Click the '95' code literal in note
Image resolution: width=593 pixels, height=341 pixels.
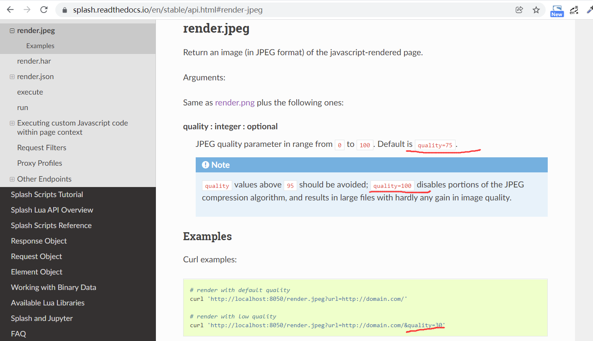click(x=290, y=185)
